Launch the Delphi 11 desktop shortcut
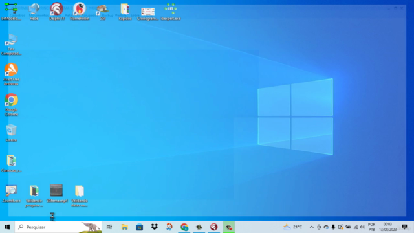The height and width of the screenshot is (233, 414). pyautogui.click(x=57, y=12)
